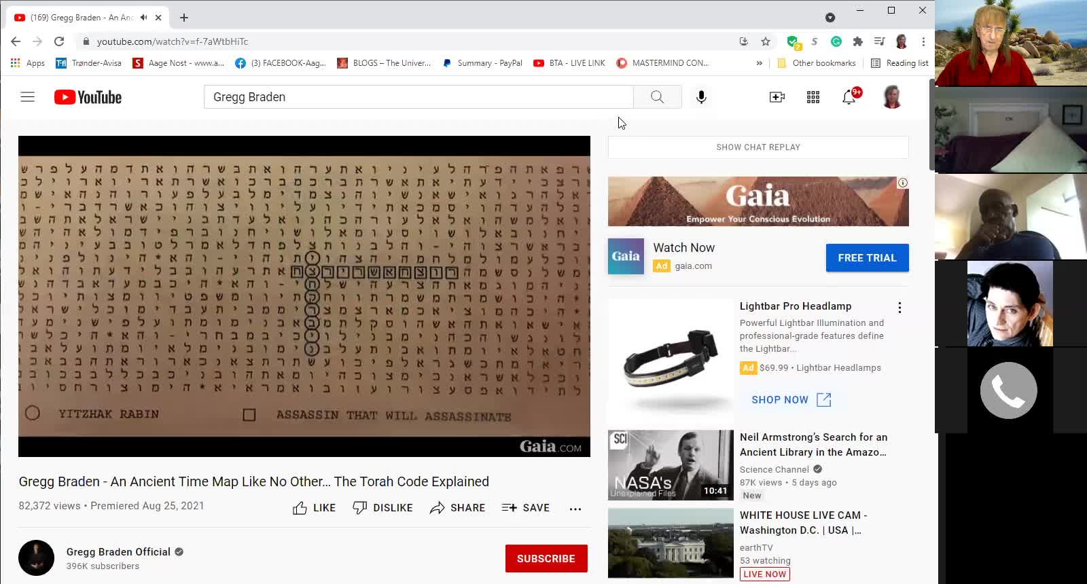The width and height of the screenshot is (1087, 584).
Task: Click the Gregg Braden search field
Action: pyautogui.click(x=418, y=97)
